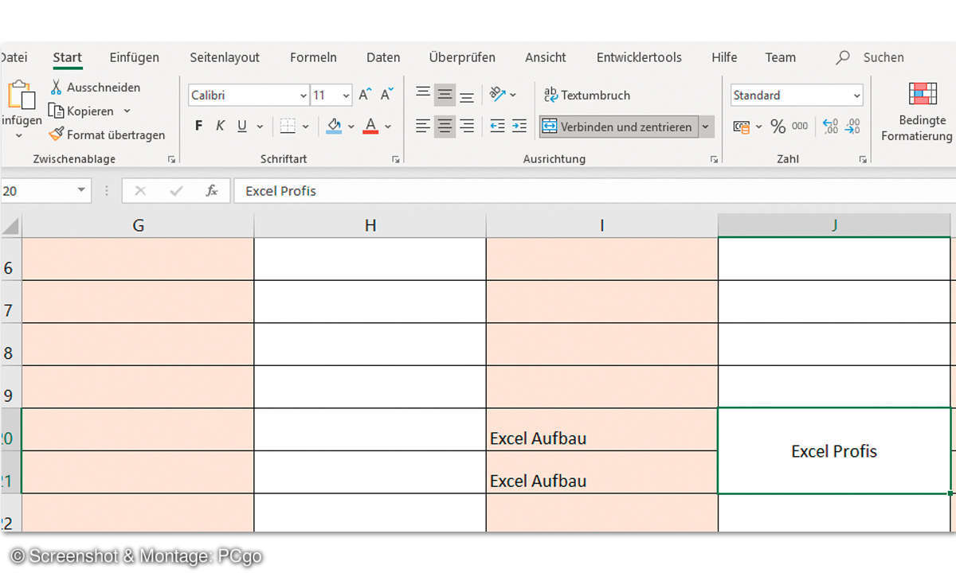Select cell containing Excel Profis
The width and height of the screenshot is (956, 573).
(833, 451)
